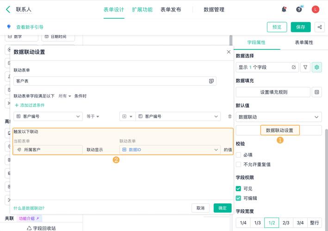Click the recycle icon of 字段回收站
Image resolution: width=328 pixels, height=231 pixels.
[x=29, y=228]
